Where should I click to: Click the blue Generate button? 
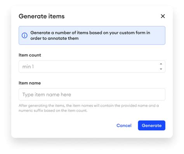[x=151, y=125]
